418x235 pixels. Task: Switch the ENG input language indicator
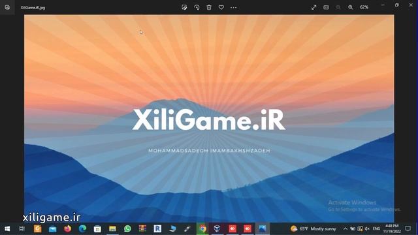click(x=376, y=228)
